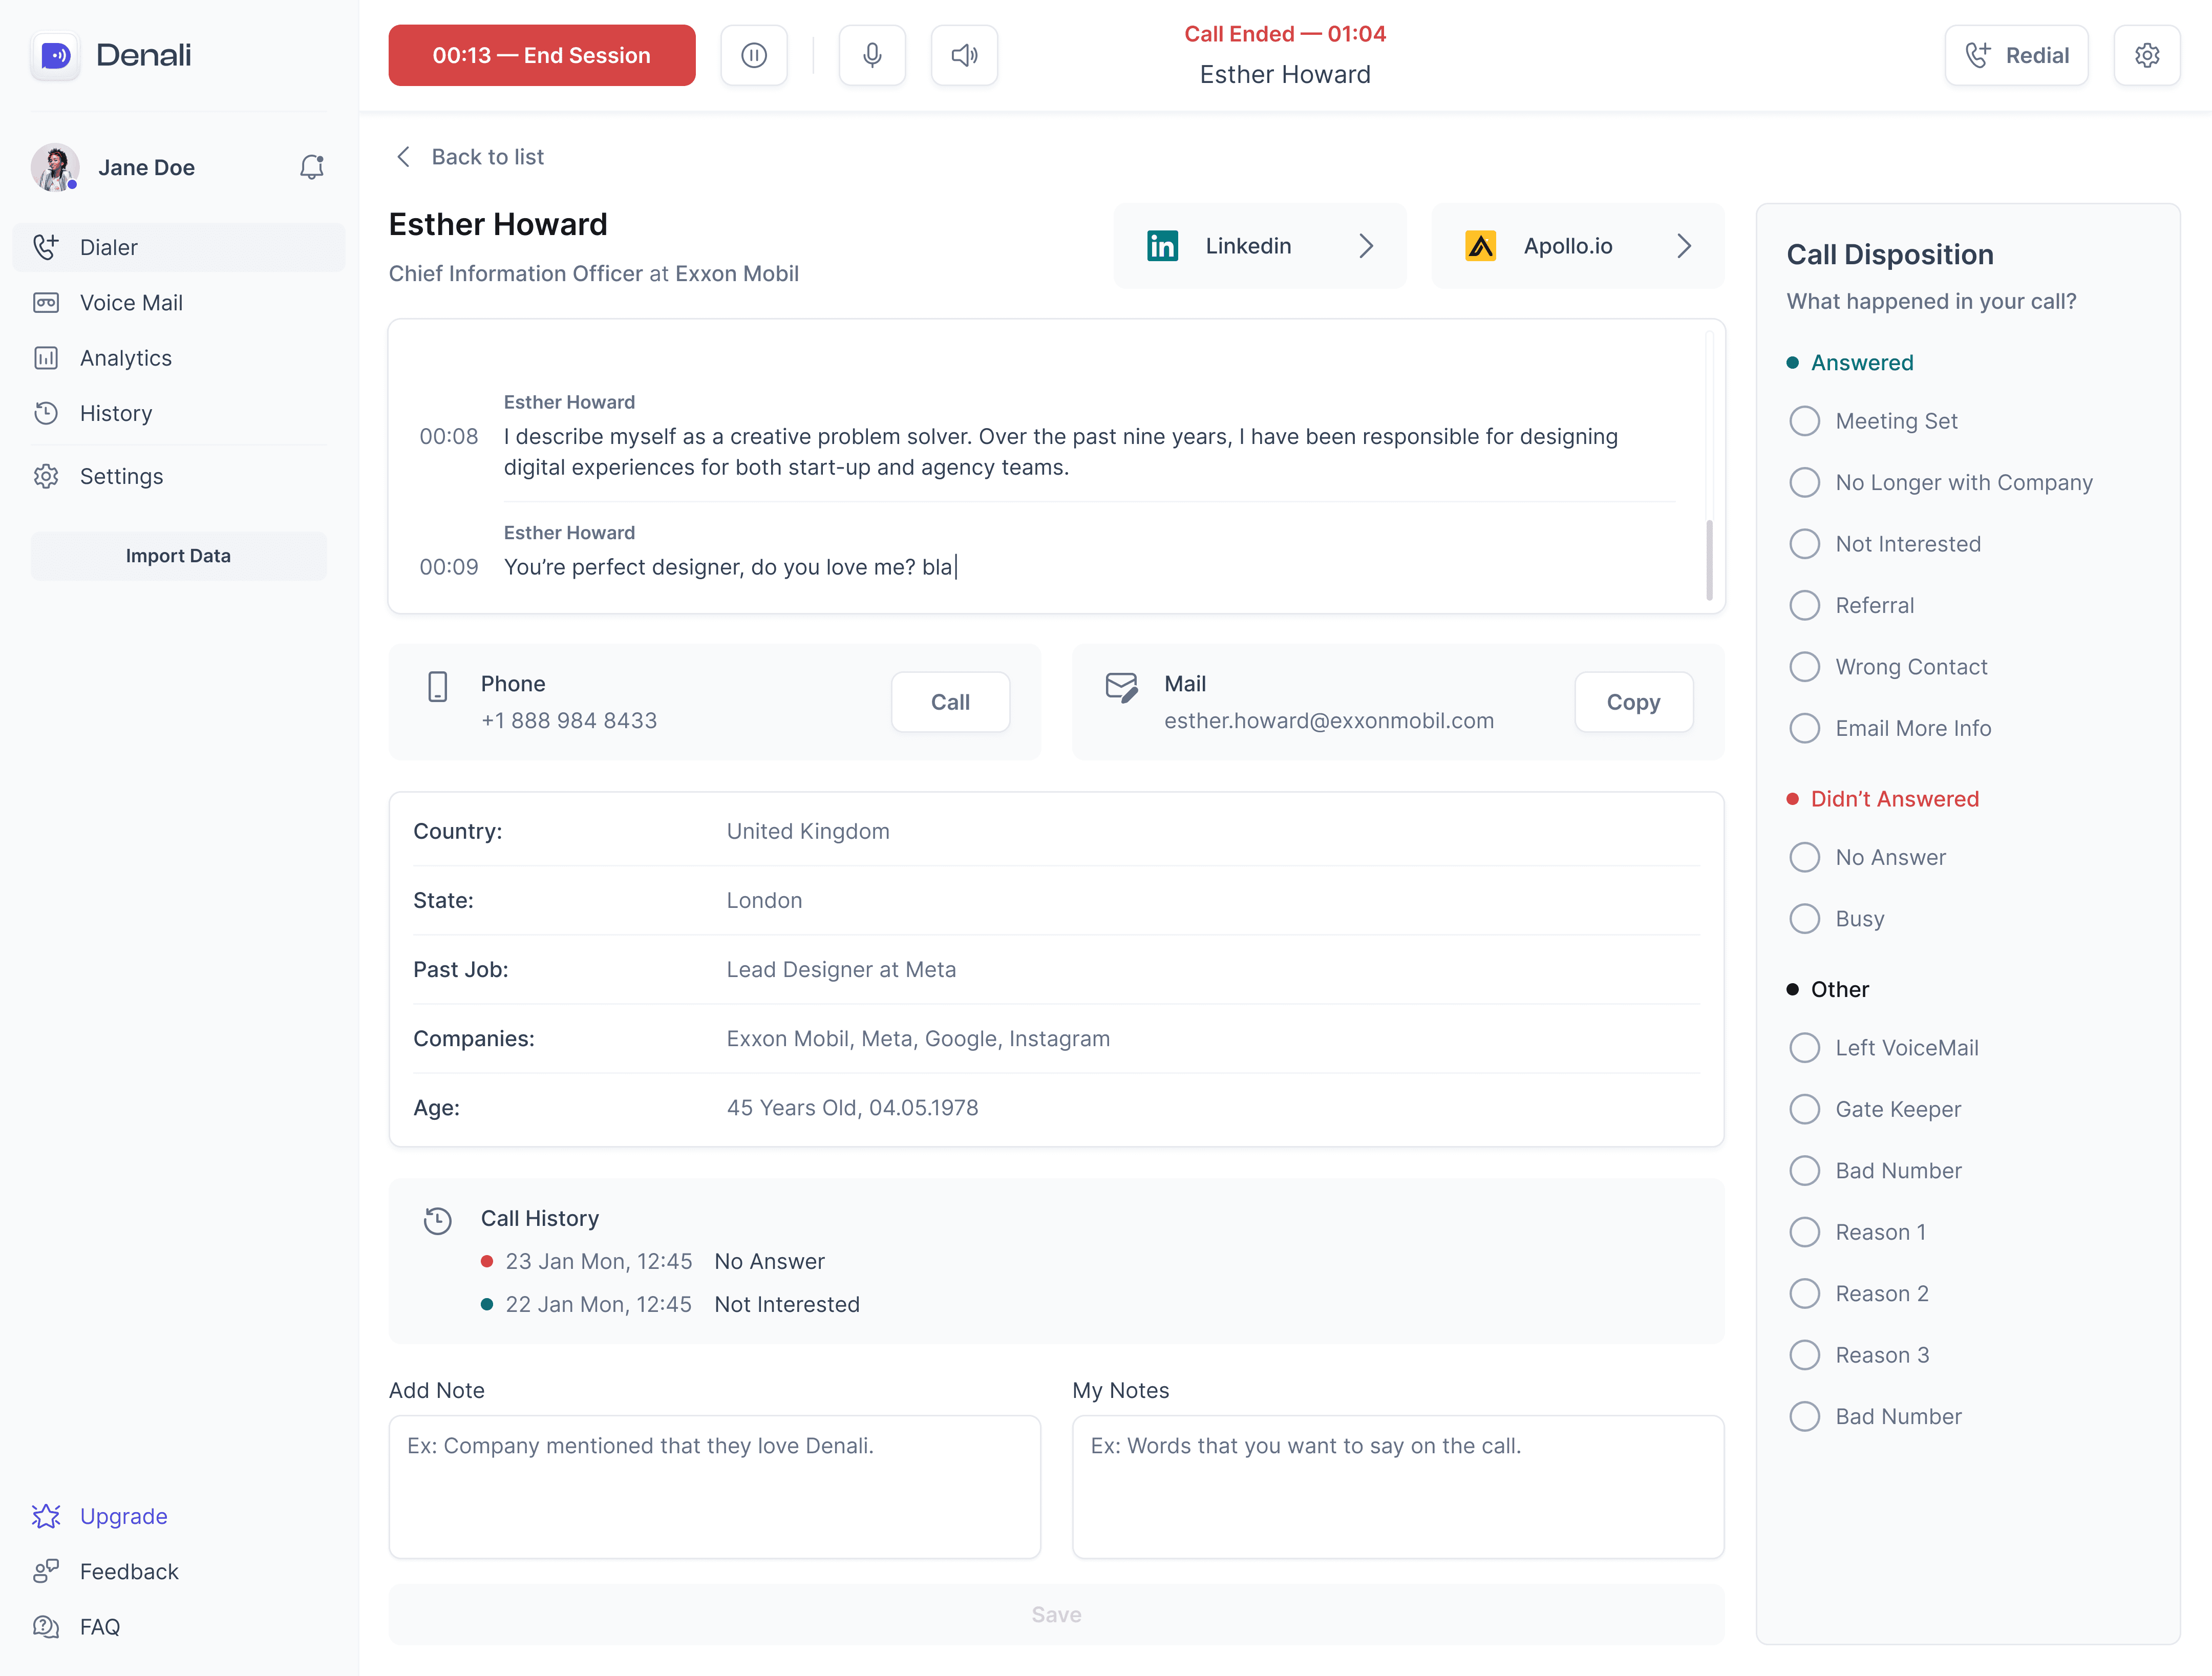
Task: Open the Feedback link
Action: (129, 1571)
